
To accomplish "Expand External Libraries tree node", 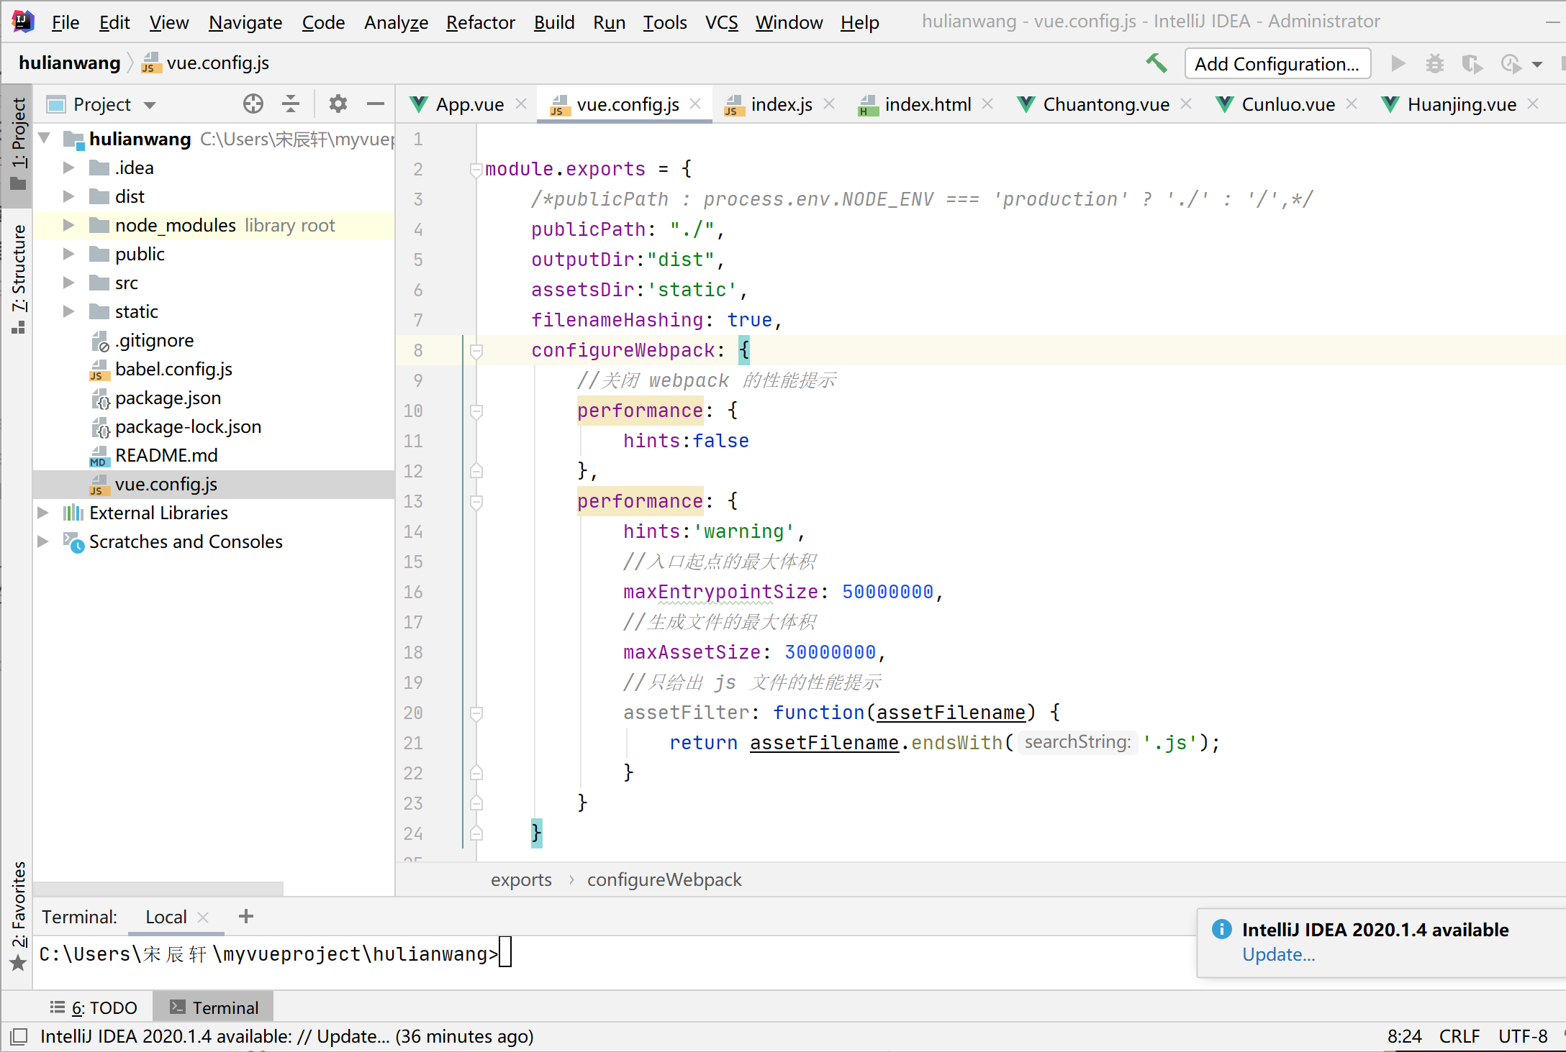I will tap(43, 513).
